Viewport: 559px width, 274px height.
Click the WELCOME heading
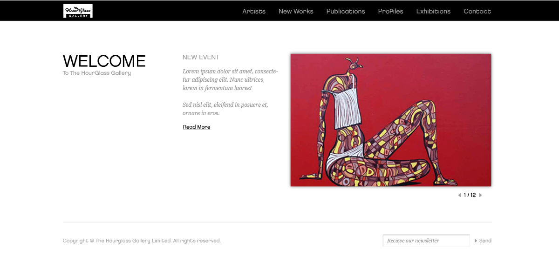click(x=104, y=61)
